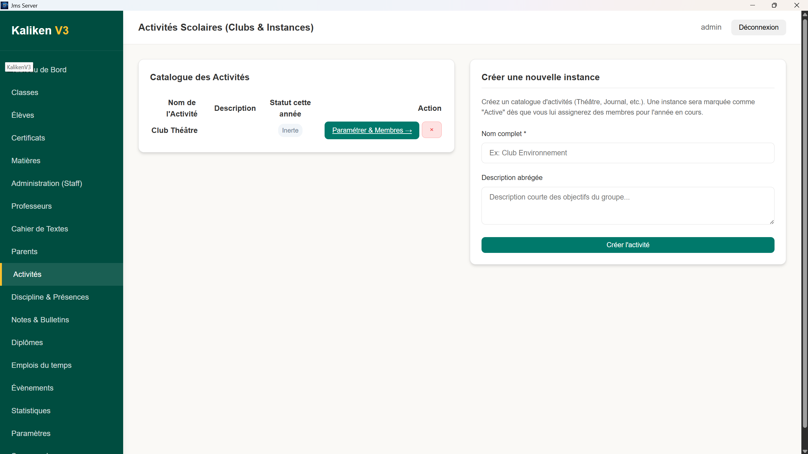Navigate to Certificats in sidebar

point(28,138)
